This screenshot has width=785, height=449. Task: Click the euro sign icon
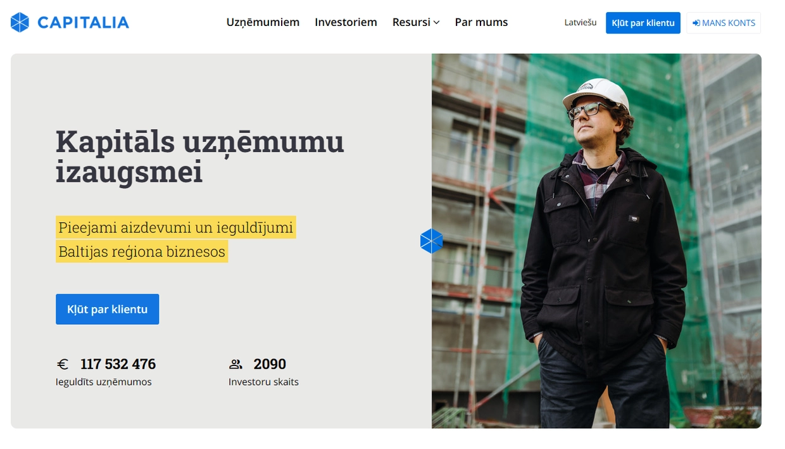(x=62, y=364)
